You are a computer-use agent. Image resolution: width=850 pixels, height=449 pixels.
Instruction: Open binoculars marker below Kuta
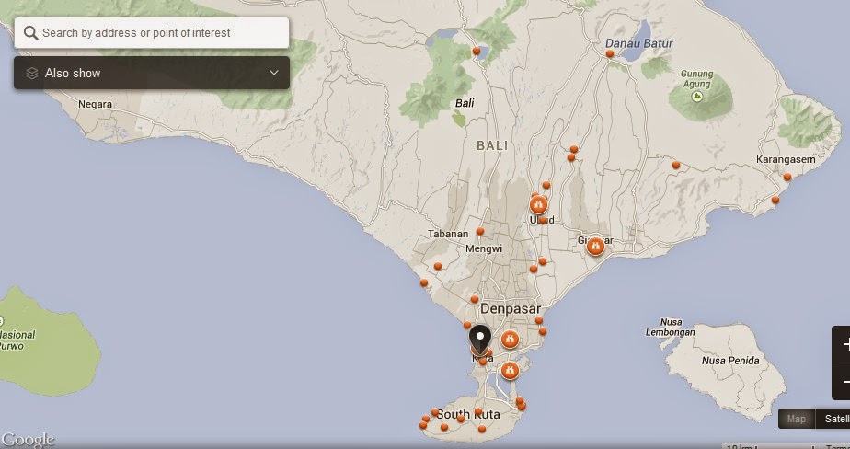click(510, 371)
